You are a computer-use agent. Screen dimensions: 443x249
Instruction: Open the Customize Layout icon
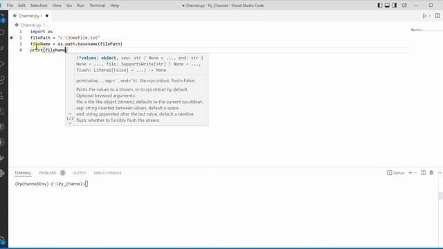tap(404, 5)
